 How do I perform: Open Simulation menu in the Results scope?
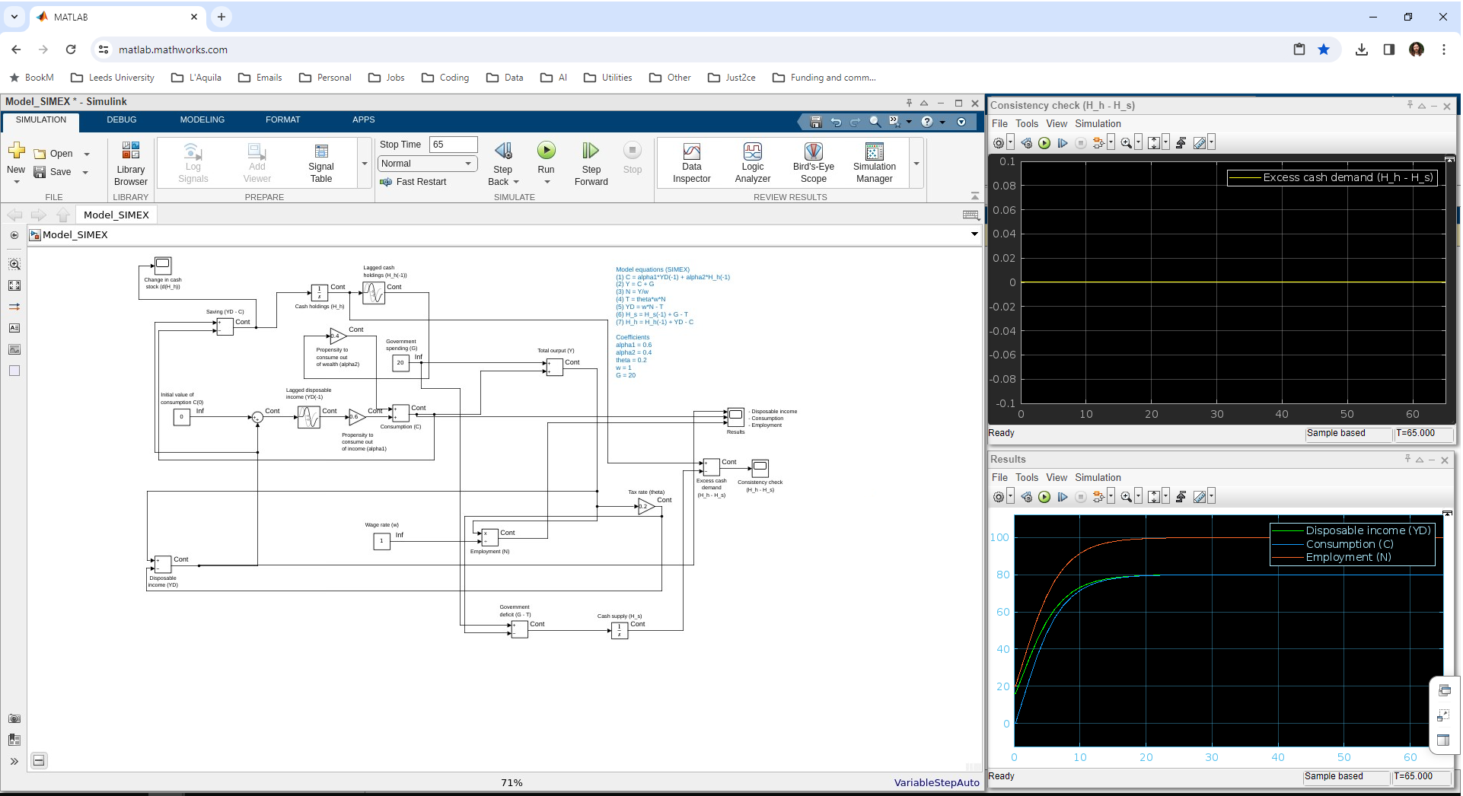(1098, 478)
